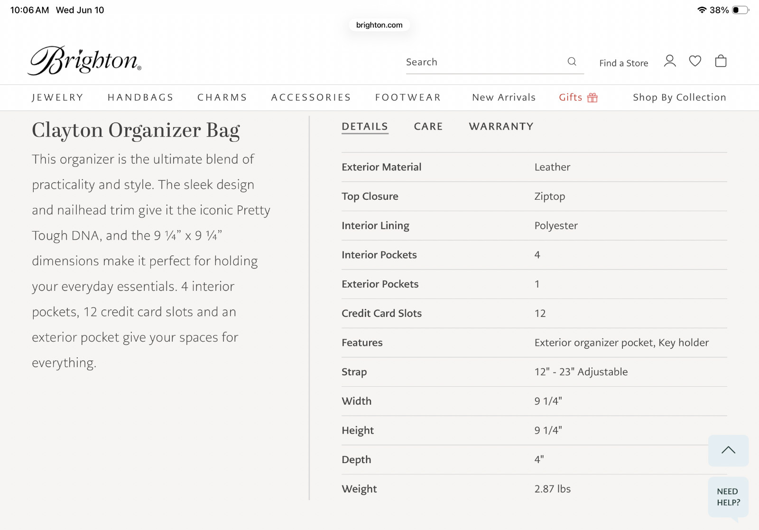Click the Width label

(x=357, y=401)
